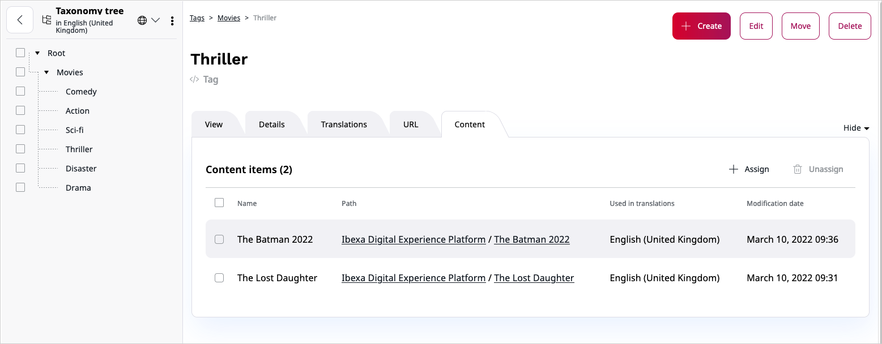This screenshot has width=882, height=344.
Task: Tick the checkbox for The Lost Daughter
Action: [219, 278]
